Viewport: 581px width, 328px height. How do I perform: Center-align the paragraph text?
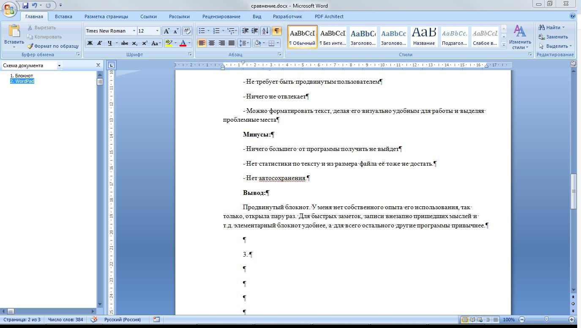(x=212, y=43)
